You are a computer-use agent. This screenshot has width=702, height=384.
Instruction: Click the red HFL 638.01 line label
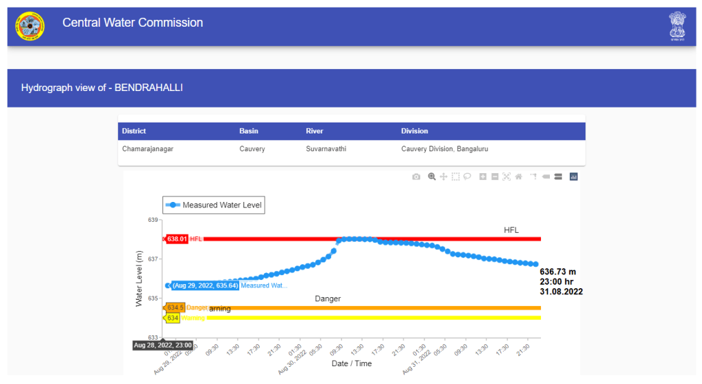(178, 239)
